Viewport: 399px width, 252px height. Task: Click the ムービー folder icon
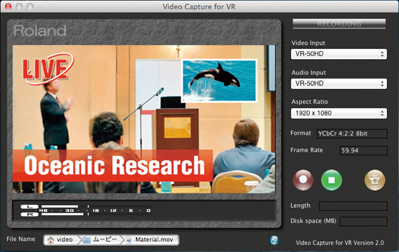[87, 240]
